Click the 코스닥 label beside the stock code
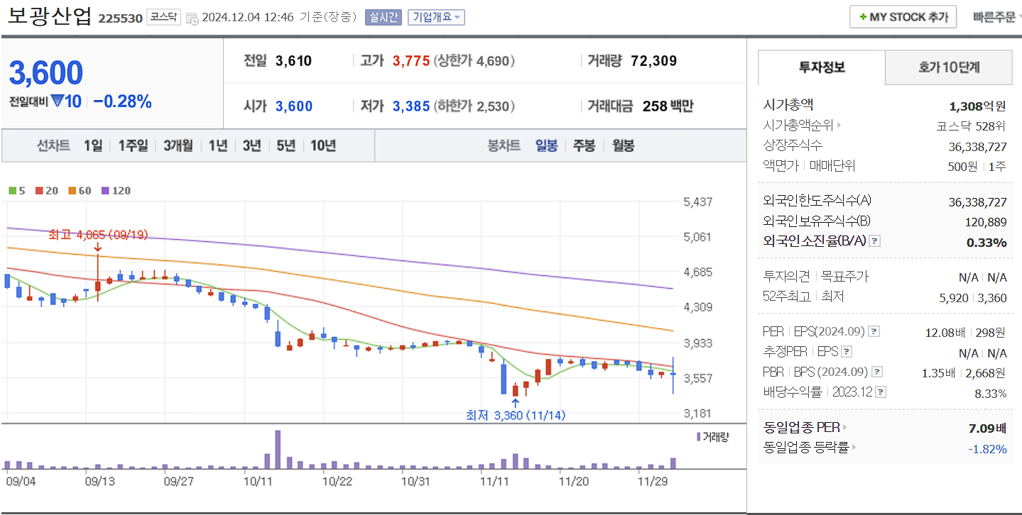This screenshot has height=515, width=1022. (x=163, y=17)
